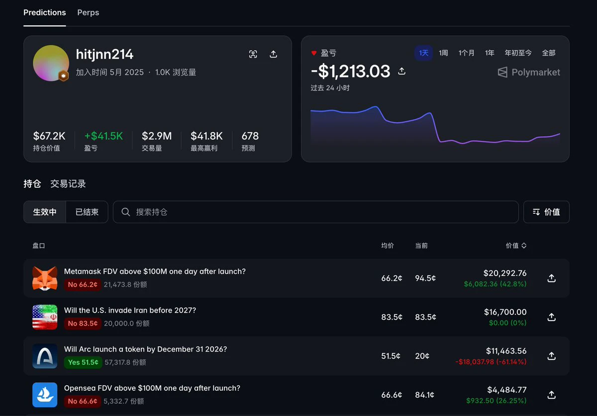The width and height of the screenshot is (597, 416).
Task: Click the $16,700.00 position value
Action: pyautogui.click(x=505, y=312)
